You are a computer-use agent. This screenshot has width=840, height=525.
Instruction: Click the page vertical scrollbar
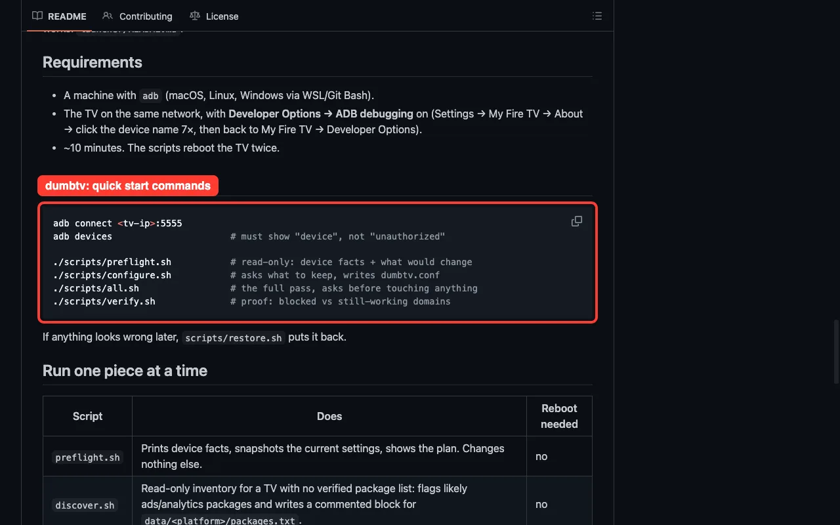(836, 351)
